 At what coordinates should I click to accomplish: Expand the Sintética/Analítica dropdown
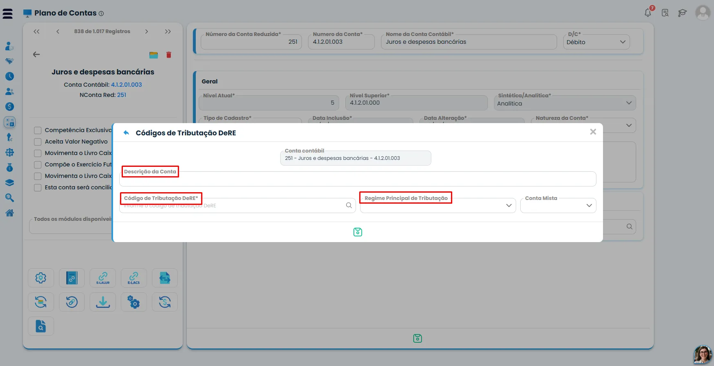(565, 103)
